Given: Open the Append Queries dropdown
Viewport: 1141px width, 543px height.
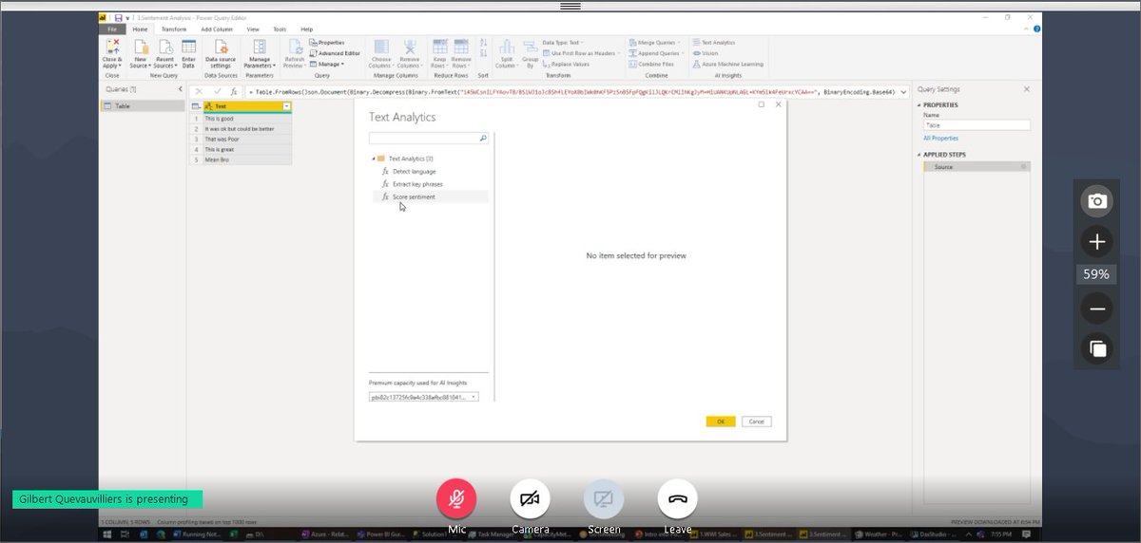Looking at the screenshot, I should (657, 53).
